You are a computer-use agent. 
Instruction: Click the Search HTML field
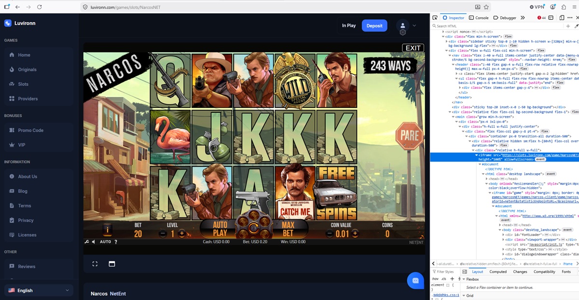pos(497,26)
